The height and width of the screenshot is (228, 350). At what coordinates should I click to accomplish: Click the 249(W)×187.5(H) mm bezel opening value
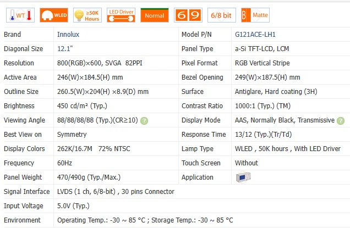[x=267, y=77]
